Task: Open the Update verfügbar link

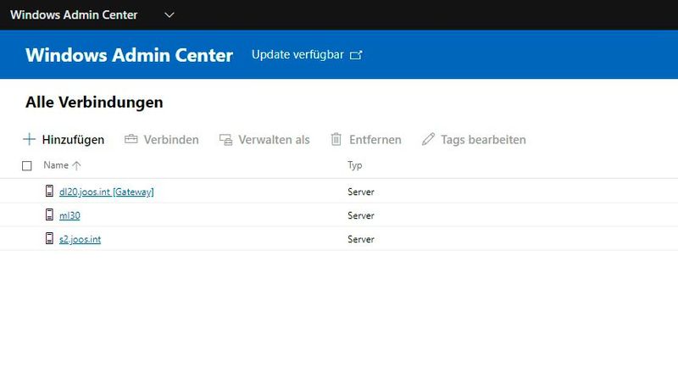Action: tap(298, 54)
